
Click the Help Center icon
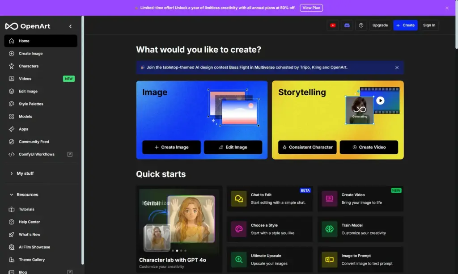click(11, 222)
